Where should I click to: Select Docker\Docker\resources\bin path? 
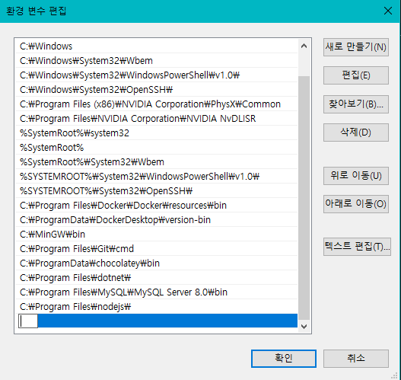tap(156, 205)
